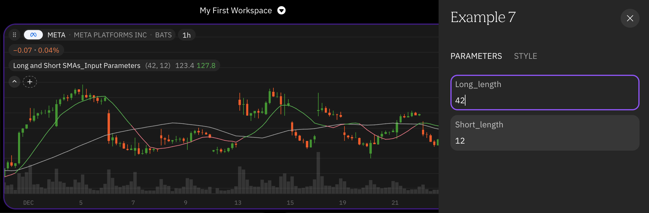Click the drag handle dots icon

pyautogui.click(x=14, y=35)
